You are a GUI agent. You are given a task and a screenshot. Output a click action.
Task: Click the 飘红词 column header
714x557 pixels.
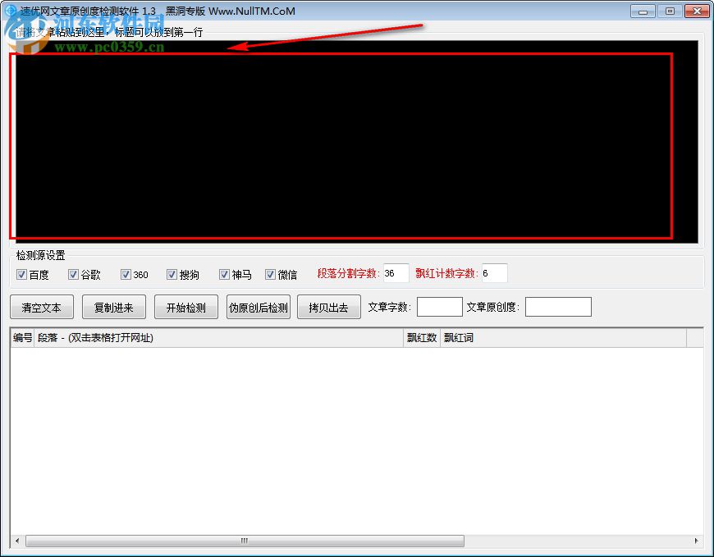point(563,338)
